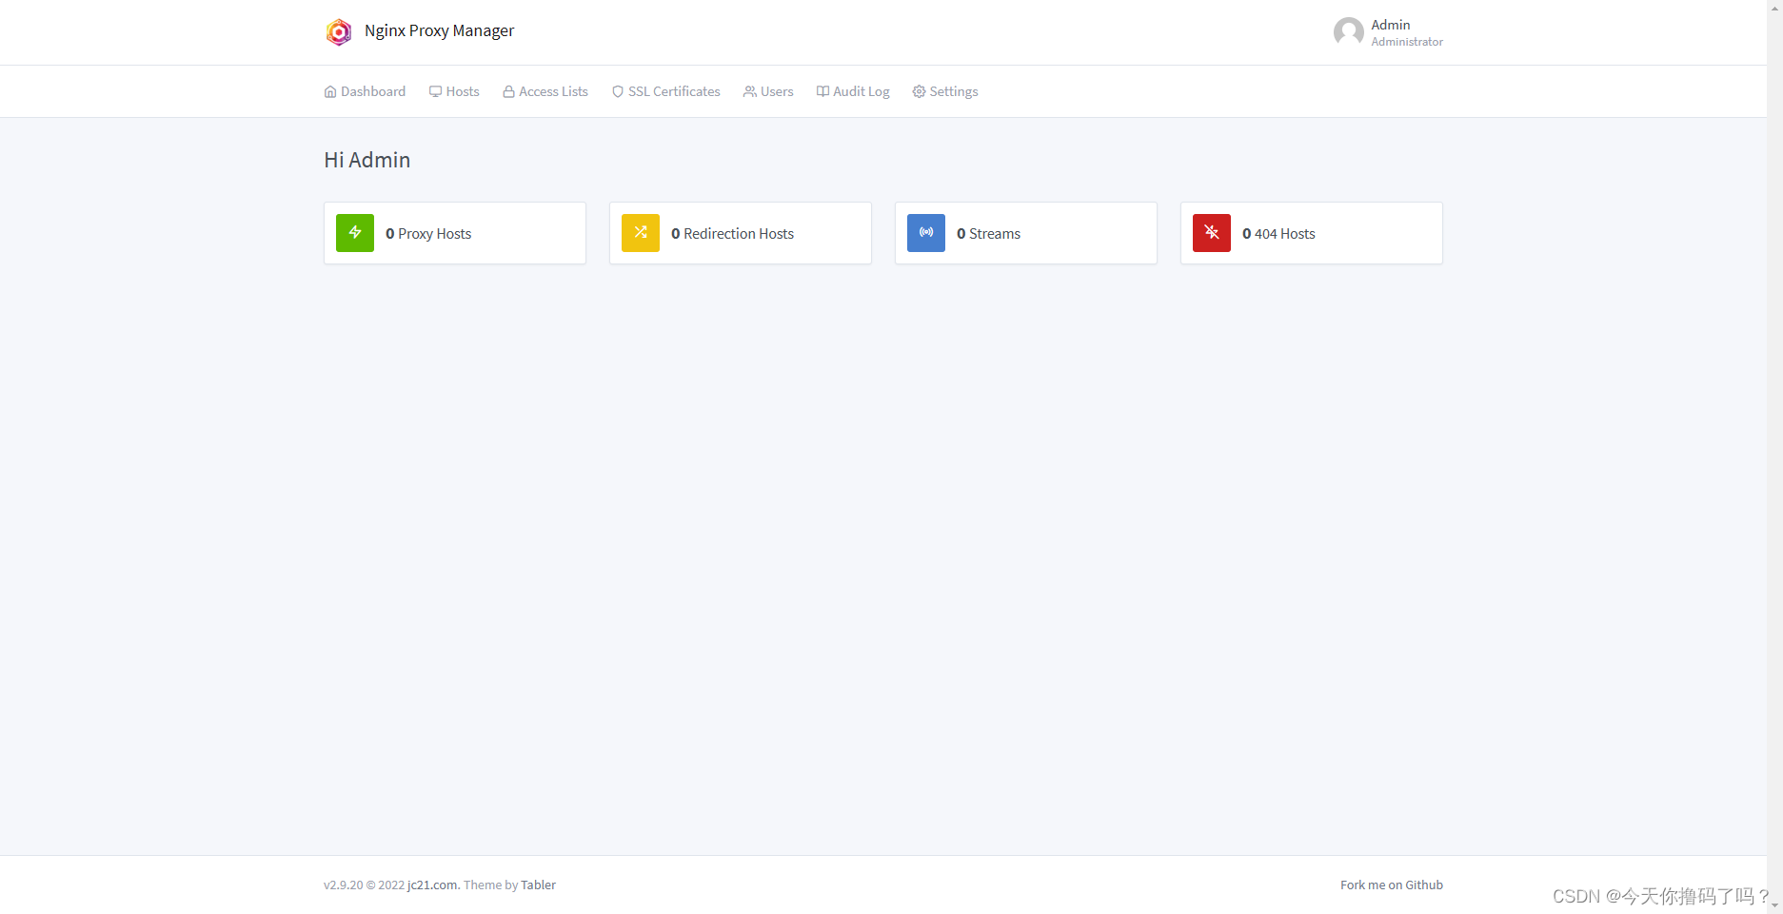Viewport: 1783px width, 914px height.
Task: Click the shield icon beside SSL Certificates
Action: 619,90
